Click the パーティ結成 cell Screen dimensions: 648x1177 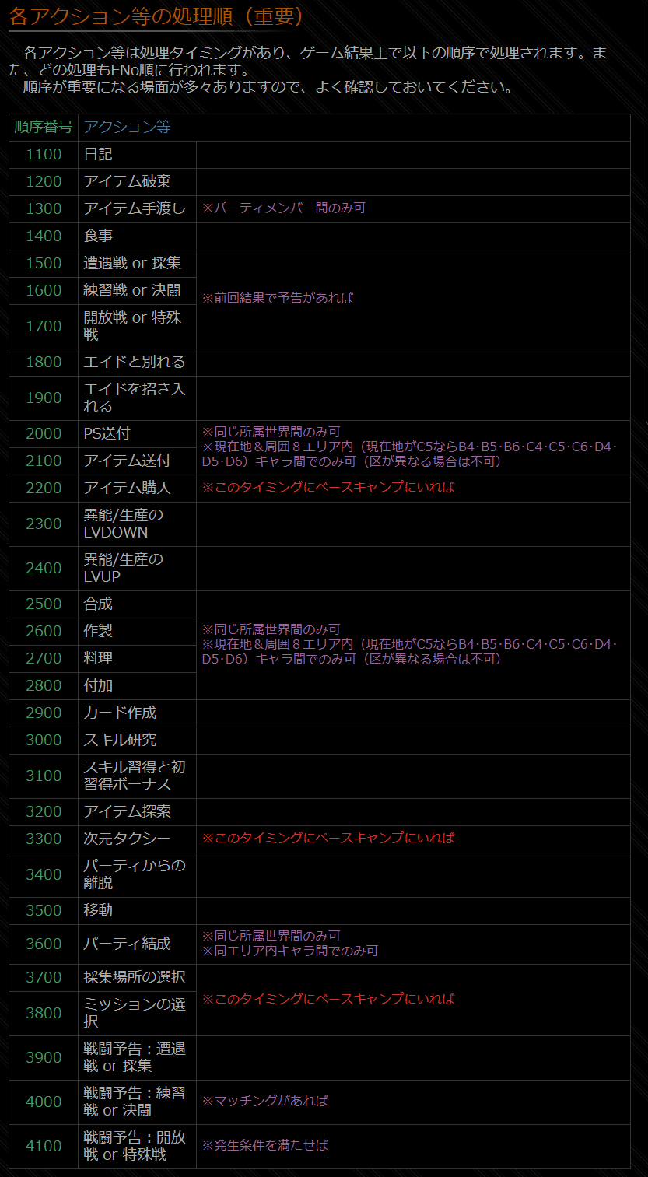(x=137, y=944)
